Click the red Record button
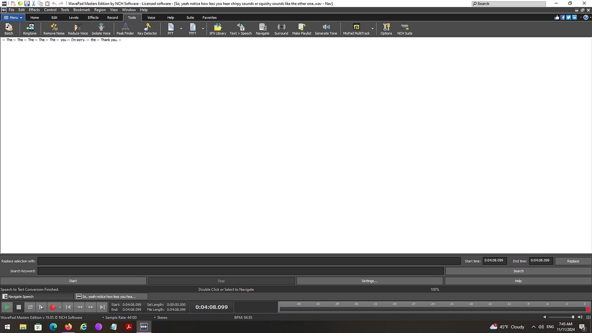This screenshot has height=333, width=592. [x=52, y=307]
